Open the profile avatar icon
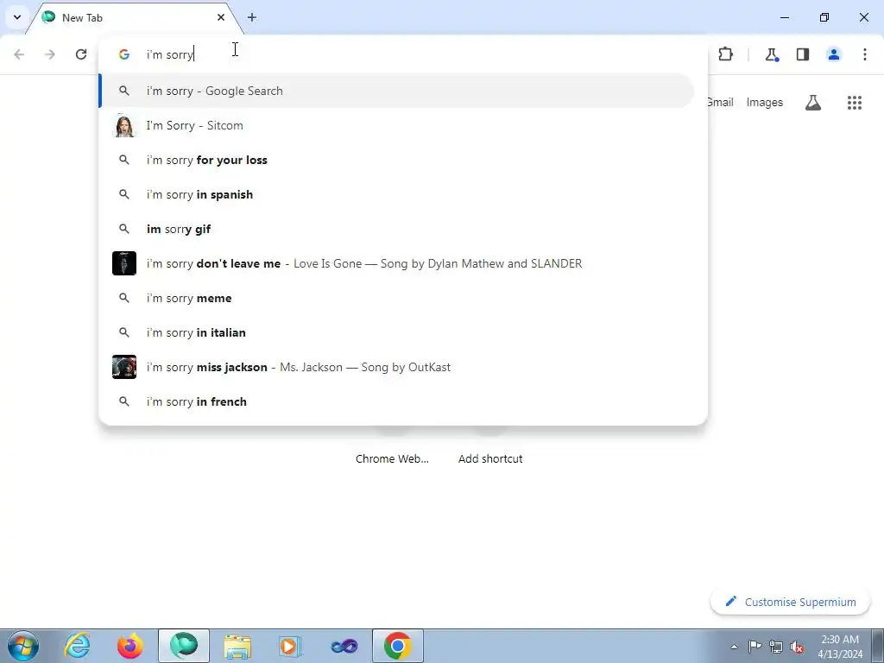This screenshot has height=663, width=884. coord(834,54)
